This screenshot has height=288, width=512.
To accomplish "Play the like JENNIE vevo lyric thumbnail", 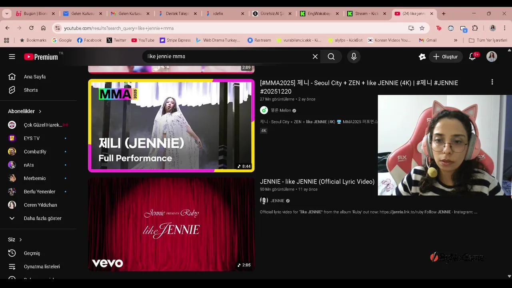I will 171,224.
